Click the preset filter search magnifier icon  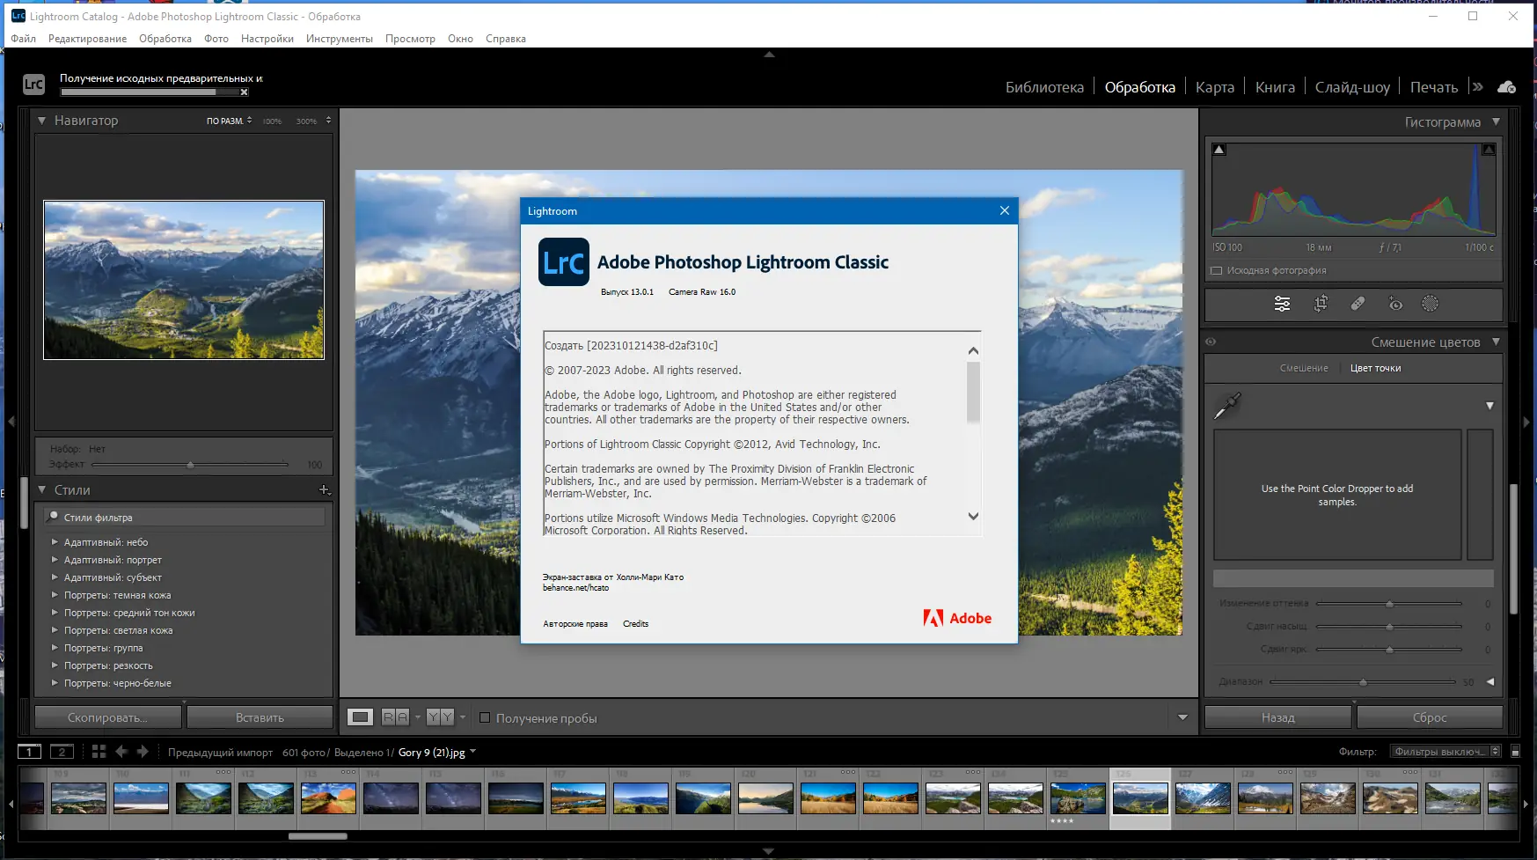(54, 517)
